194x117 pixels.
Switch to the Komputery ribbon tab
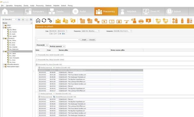[35, 11]
